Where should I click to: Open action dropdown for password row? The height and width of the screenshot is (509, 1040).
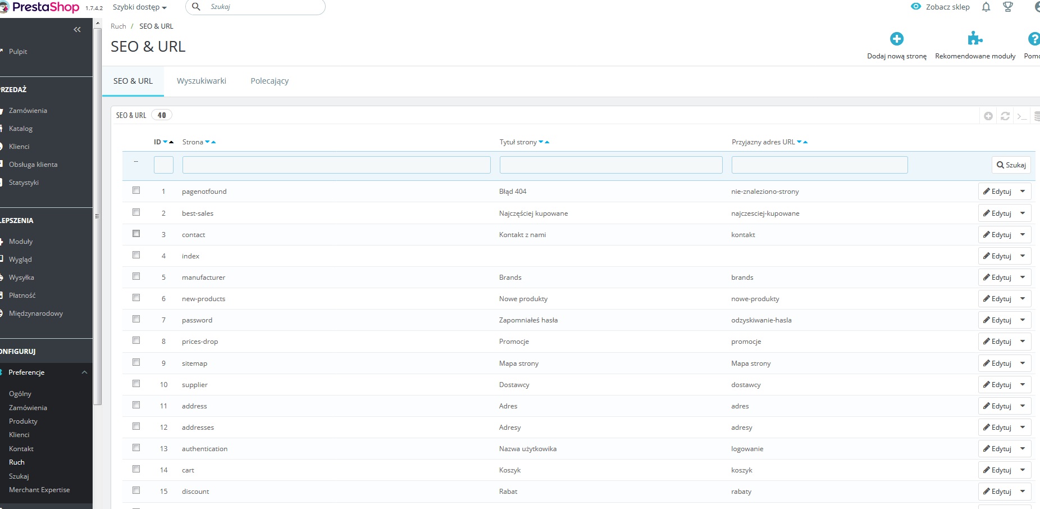(x=1023, y=320)
